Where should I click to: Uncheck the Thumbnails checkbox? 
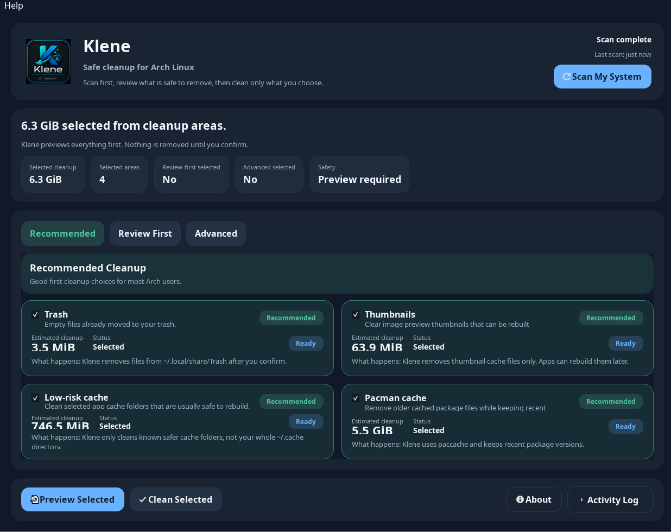(356, 314)
